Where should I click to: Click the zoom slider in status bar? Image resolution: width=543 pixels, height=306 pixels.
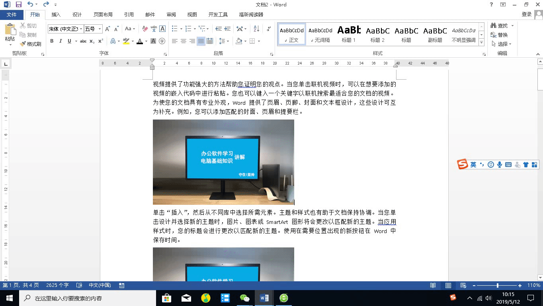(x=498, y=286)
